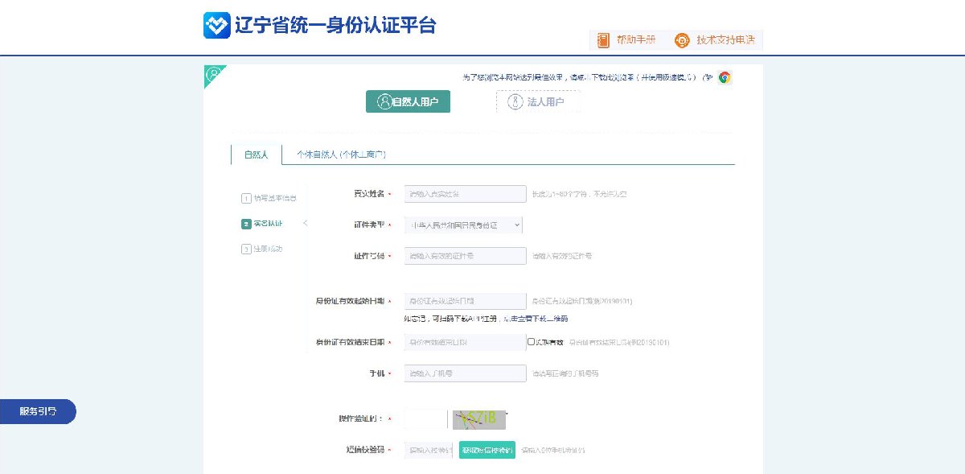Click the person icon in 自然人用户 button
965x474 pixels.
coord(384,101)
